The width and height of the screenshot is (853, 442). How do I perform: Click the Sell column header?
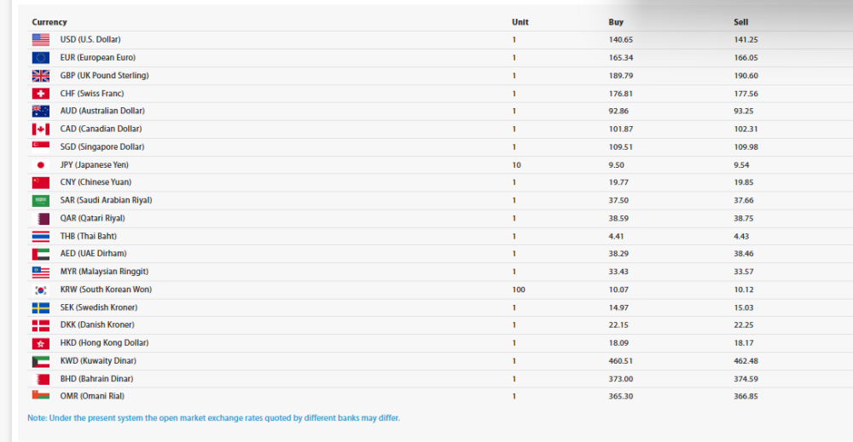click(740, 22)
